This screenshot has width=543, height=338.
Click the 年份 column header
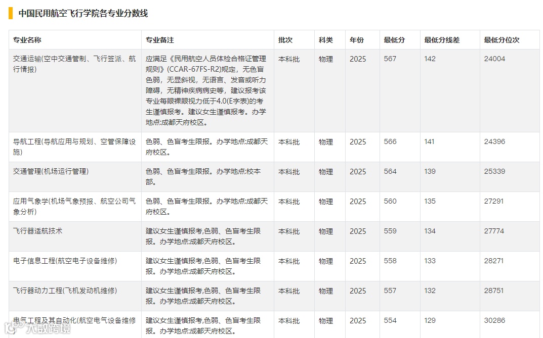tap(357, 40)
